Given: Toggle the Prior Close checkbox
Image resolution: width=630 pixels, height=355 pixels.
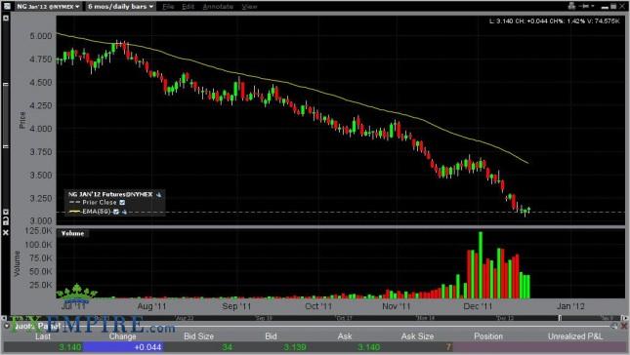Looking at the screenshot, I should pyautogui.click(x=122, y=203).
